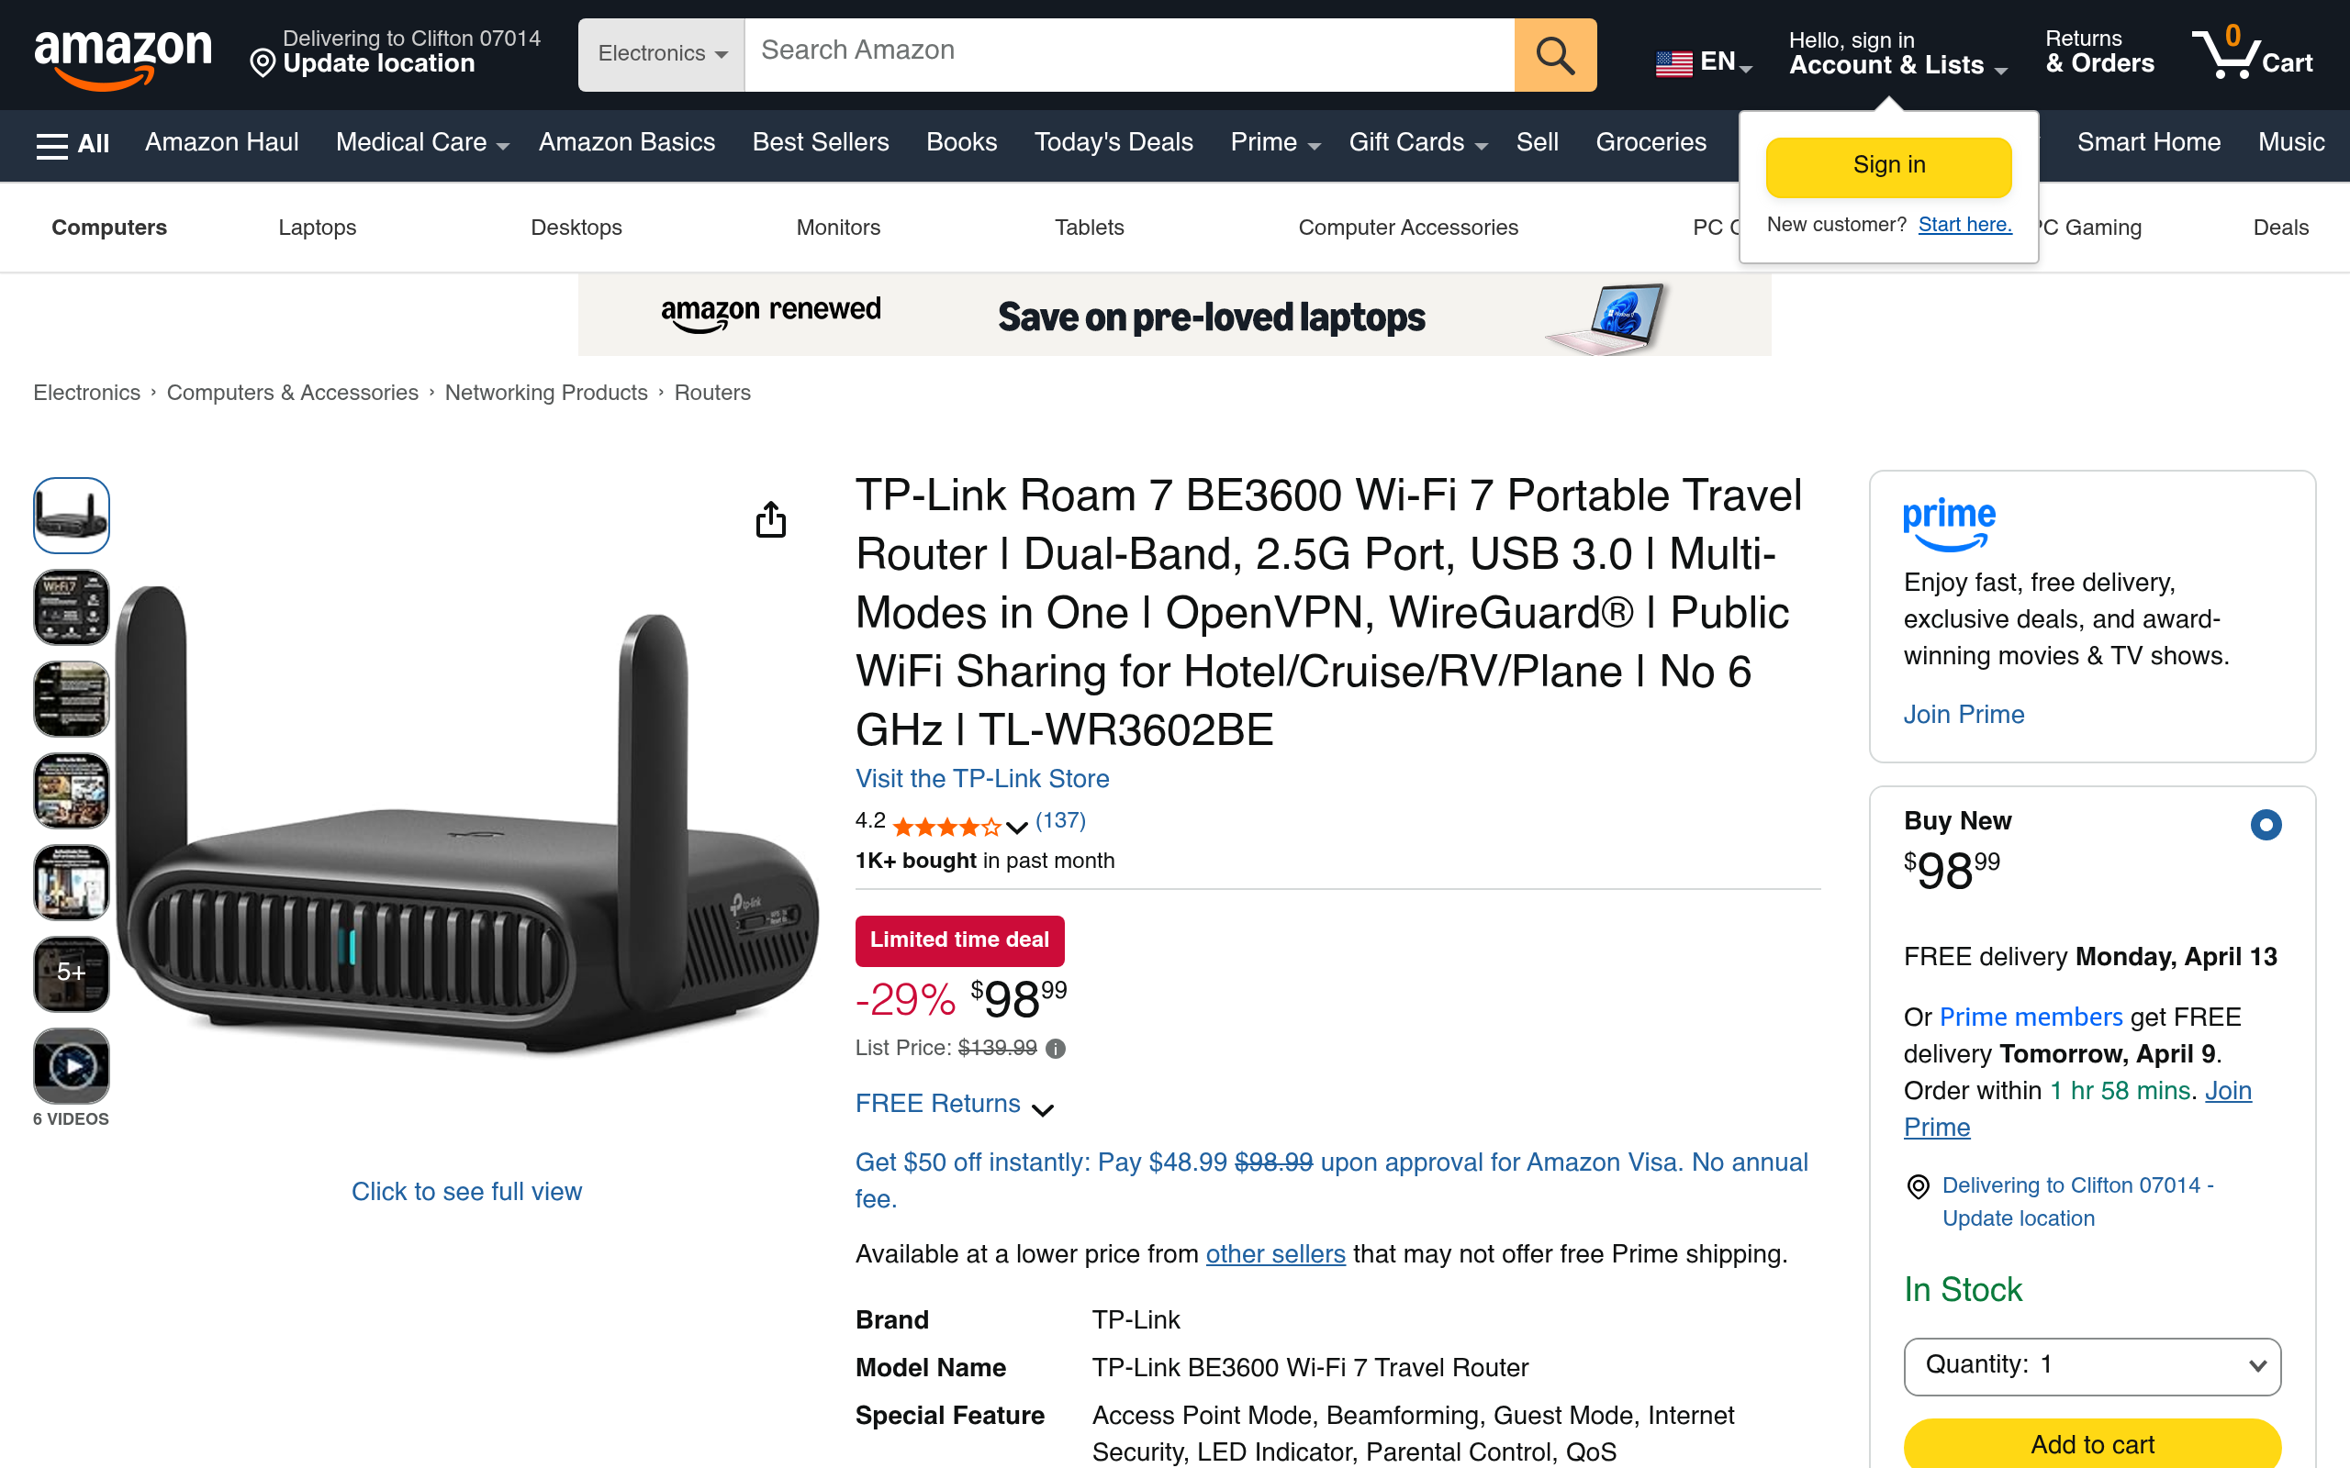Click the list price info icon

click(x=1056, y=1049)
